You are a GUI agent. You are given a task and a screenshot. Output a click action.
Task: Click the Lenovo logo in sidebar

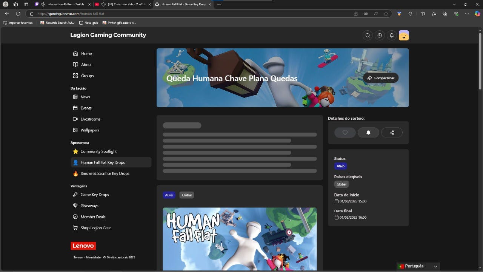(83, 246)
